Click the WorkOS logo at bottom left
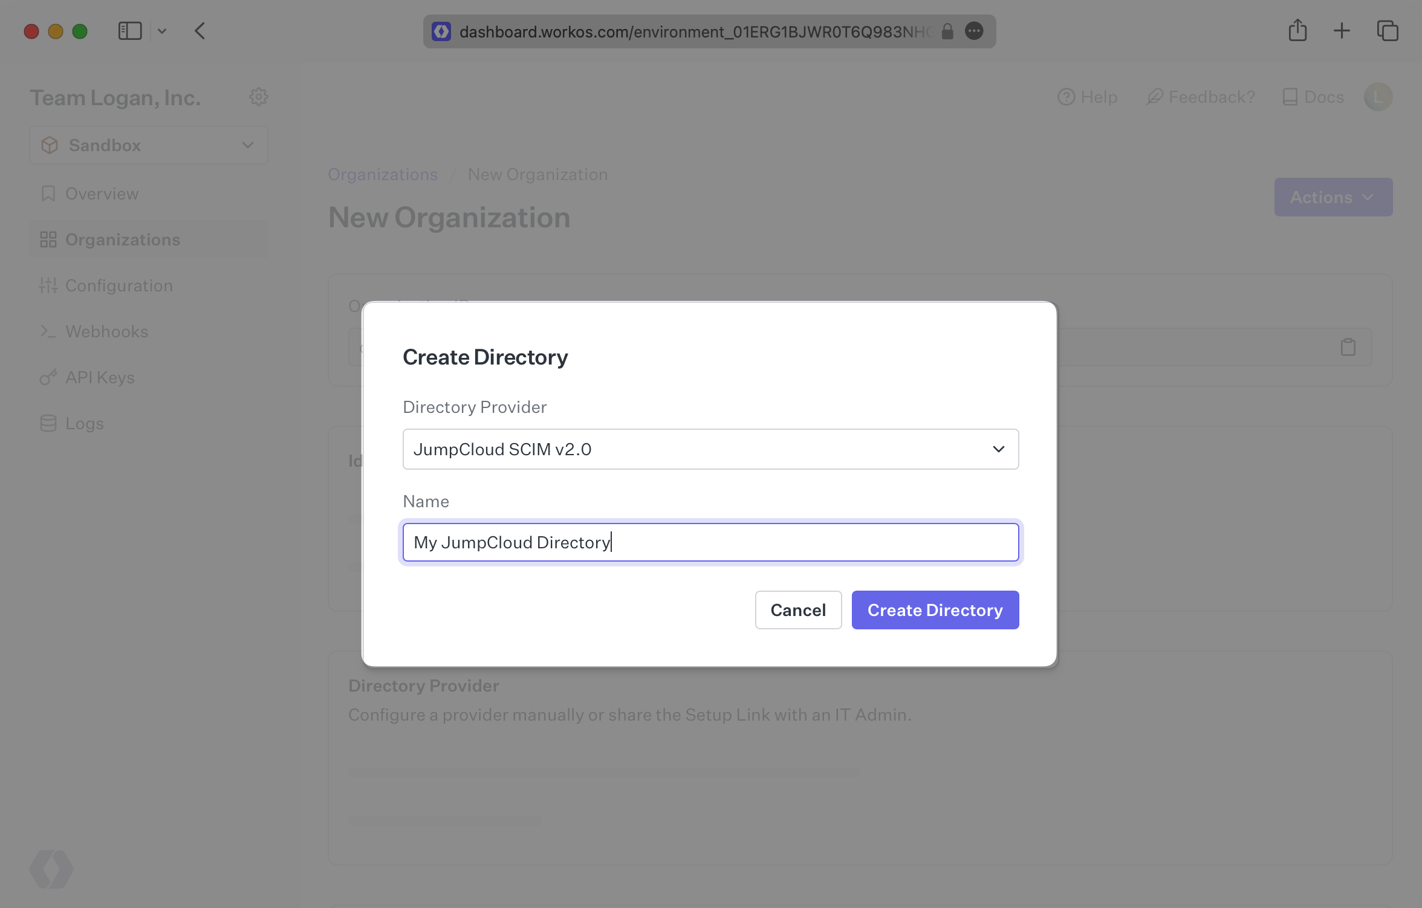Image resolution: width=1422 pixels, height=908 pixels. click(x=51, y=870)
